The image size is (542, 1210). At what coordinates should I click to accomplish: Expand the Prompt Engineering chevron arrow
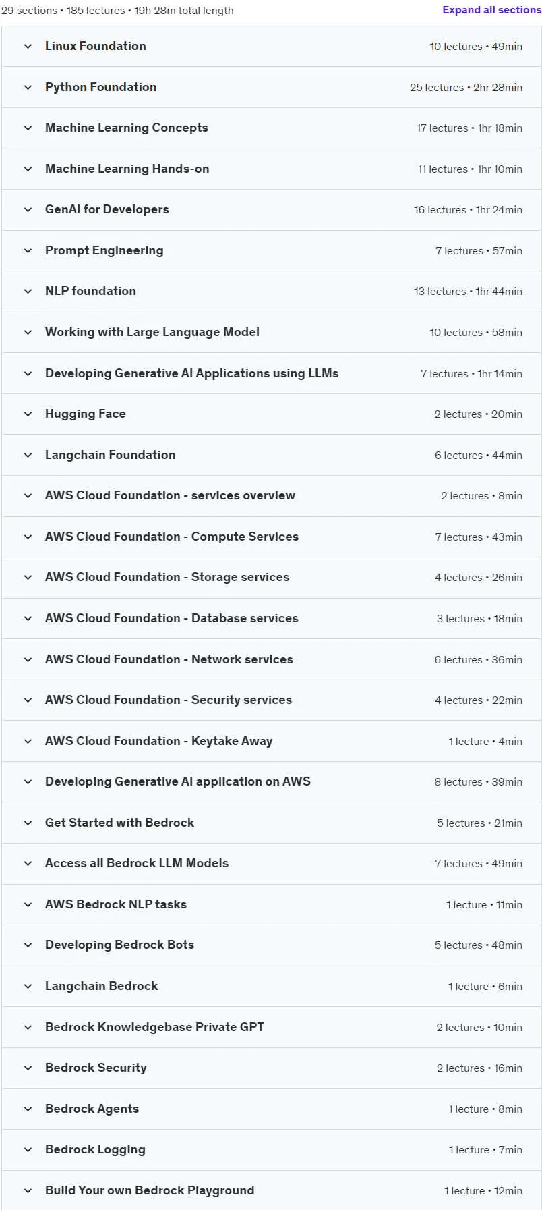tap(28, 251)
